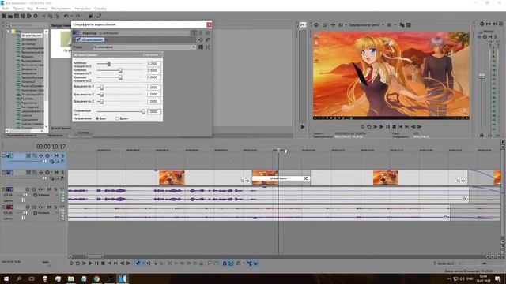
Task: Solo the first video track
Action: [x=62, y=155]
